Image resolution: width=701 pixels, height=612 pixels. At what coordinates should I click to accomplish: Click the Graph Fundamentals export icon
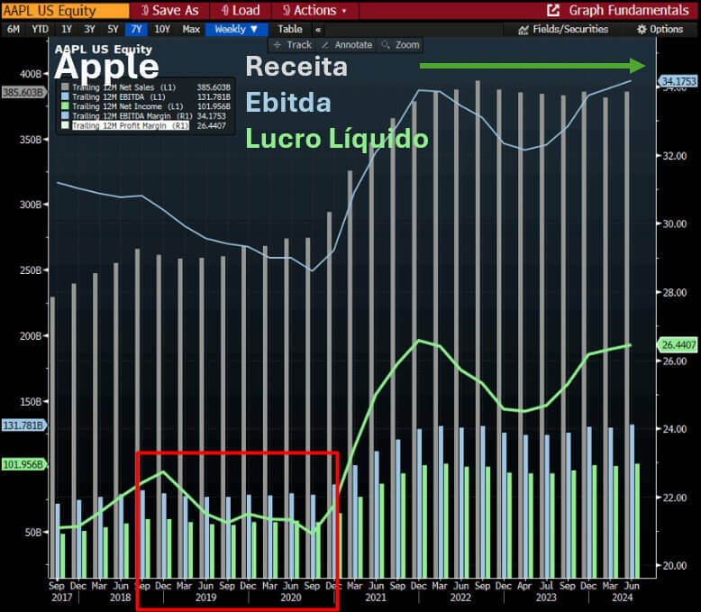[553, 10]
